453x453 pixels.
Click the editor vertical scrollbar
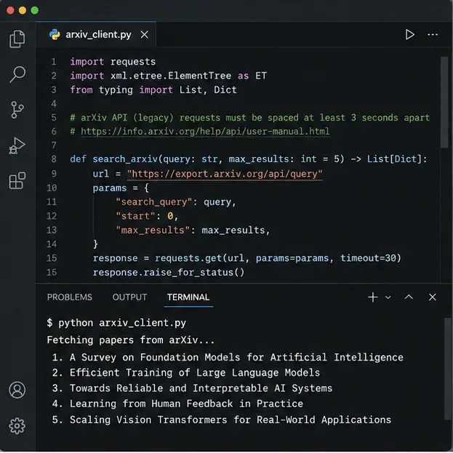point(444,103)
